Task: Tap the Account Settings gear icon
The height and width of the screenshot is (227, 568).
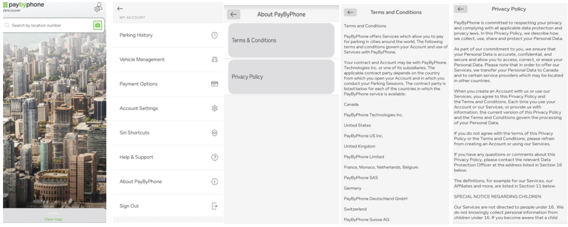Action: (215, 108)
